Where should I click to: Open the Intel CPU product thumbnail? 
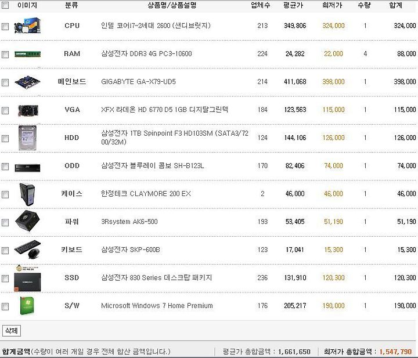(x=27, y=26)
